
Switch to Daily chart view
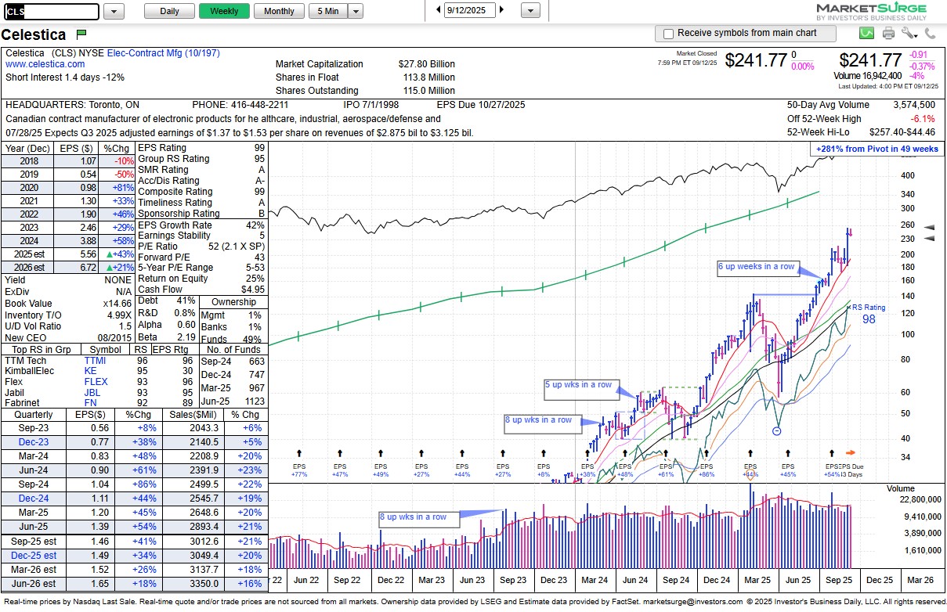[x=169, y=11]
